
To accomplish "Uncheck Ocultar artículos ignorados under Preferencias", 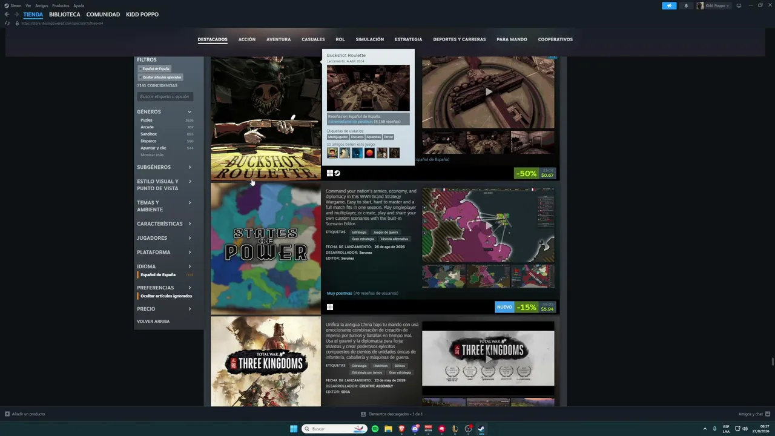I will click(x=167, y=296).
